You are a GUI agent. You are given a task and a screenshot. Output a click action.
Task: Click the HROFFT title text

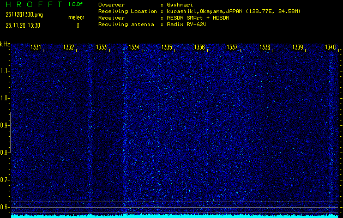pos(31,4)
